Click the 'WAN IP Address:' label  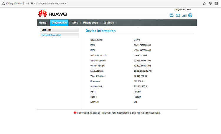tap(98, 76)
